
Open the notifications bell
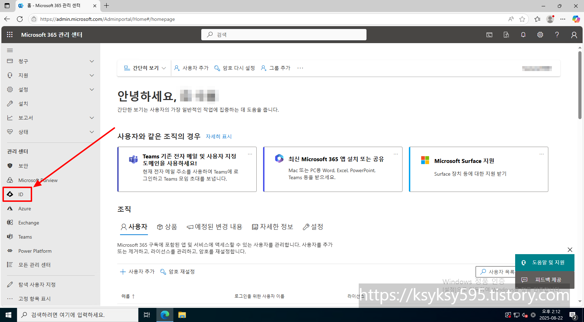(x=523, y=35)
